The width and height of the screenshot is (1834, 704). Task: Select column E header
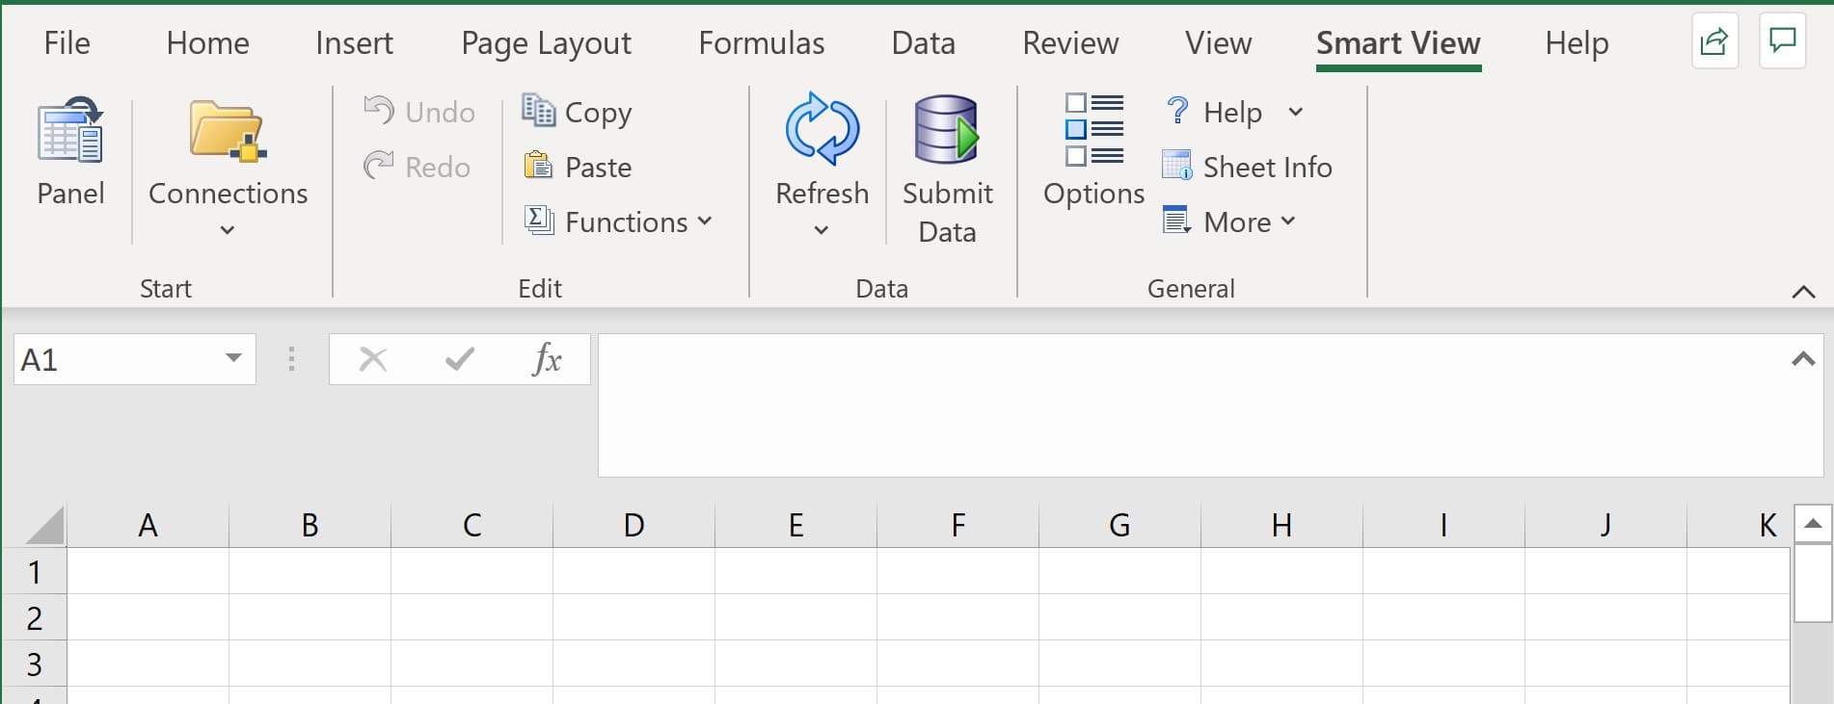[796, 525]
